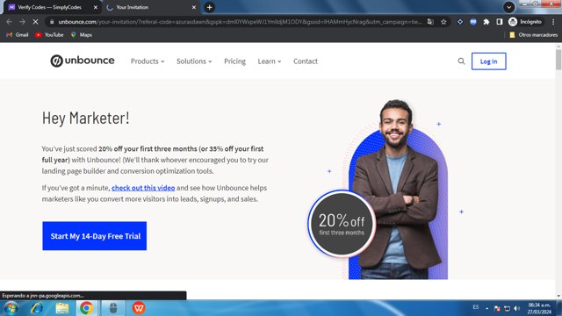Click the blue diamond extension icon
The width and height of the screenshot is (562, 316).
point(460,22)
